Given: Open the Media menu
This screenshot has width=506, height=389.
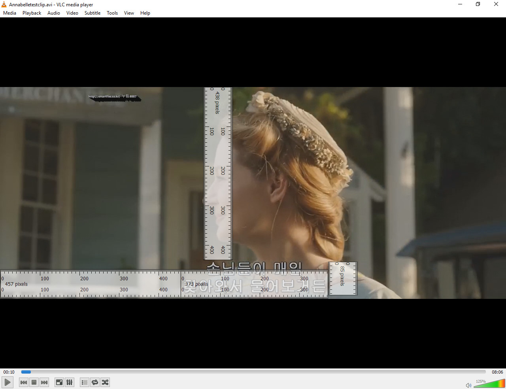Looking at the screenshot, I should 10,13.
